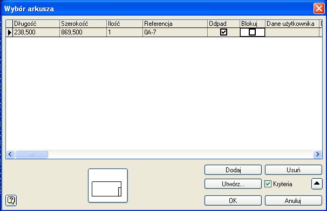Select the 0A-7 reference cell

point(175,32)
